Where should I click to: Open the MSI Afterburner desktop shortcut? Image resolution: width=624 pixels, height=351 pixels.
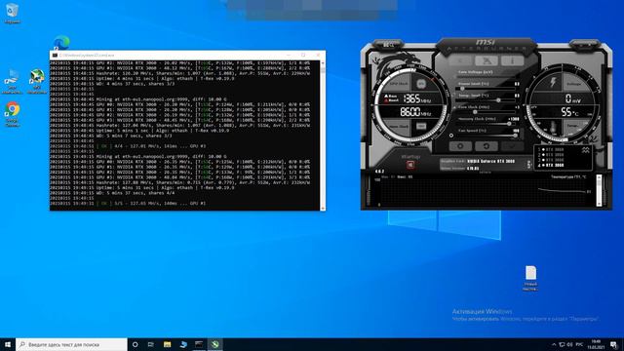(37, 81)
